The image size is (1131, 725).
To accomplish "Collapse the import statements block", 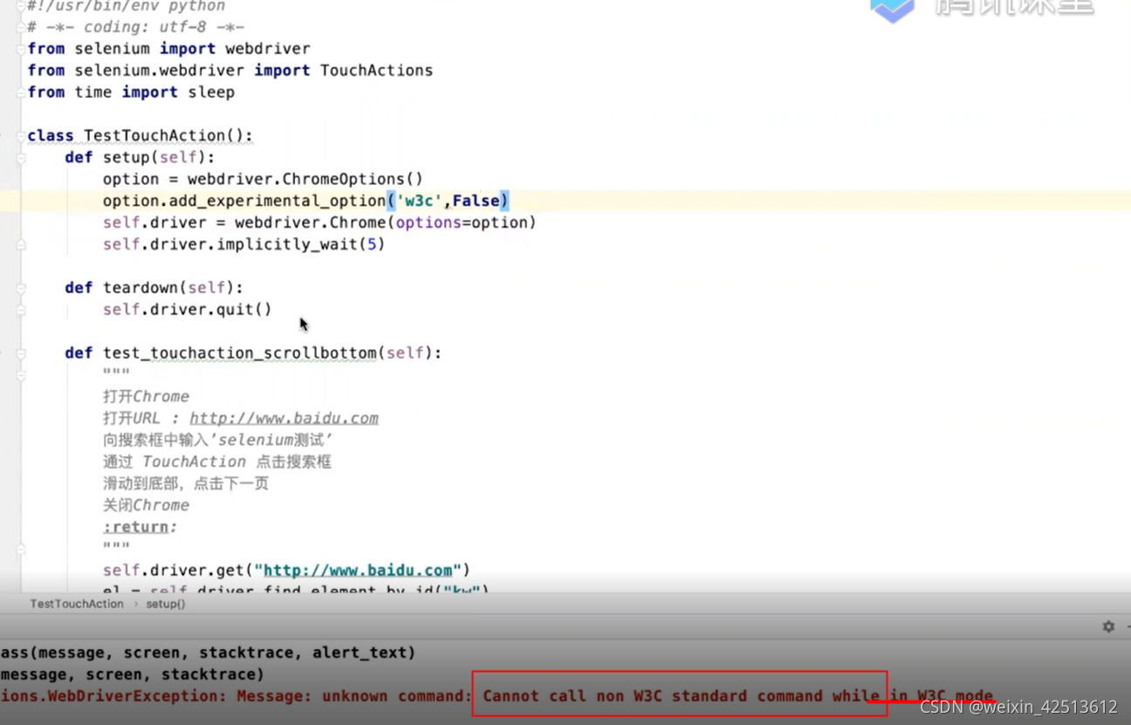I will point(21,48).
